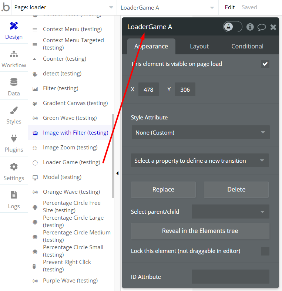Open 'Select a property to define a new transition' dropdown
The height and width of the screenshot is (291, 282).
200,160
